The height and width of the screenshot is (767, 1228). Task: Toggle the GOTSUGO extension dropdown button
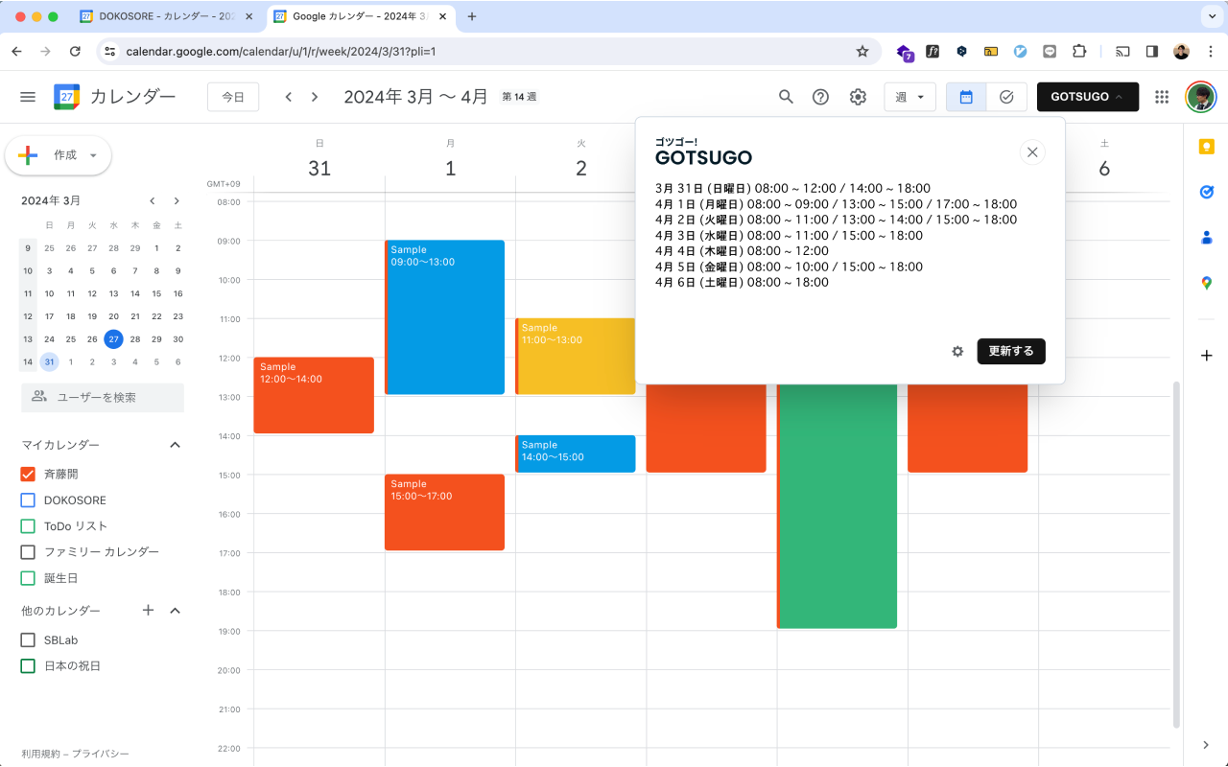point(1088,97)
